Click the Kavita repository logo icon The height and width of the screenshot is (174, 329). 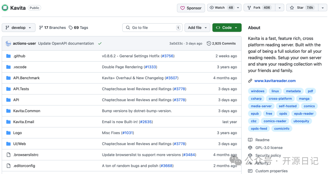[x=5, y=8]
